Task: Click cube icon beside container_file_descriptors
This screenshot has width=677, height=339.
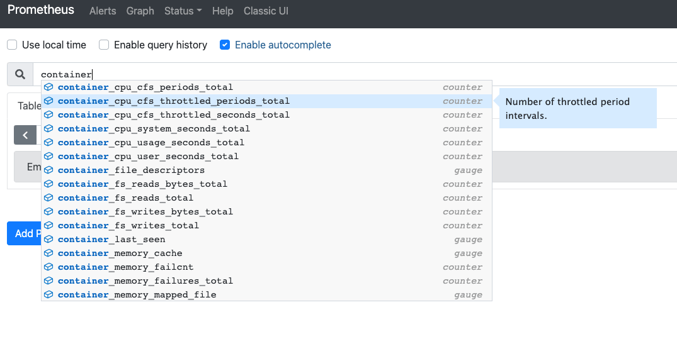Action: [x=48, y=170]
